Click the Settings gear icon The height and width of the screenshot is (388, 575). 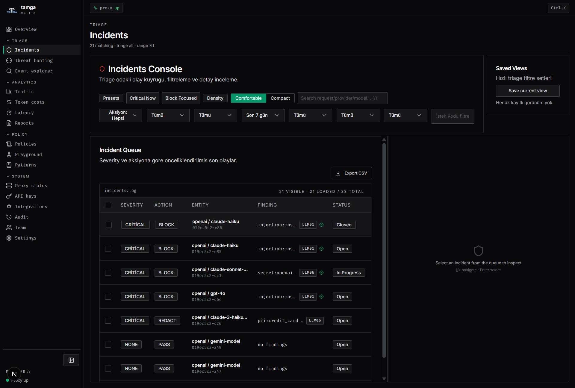[9, 238]
